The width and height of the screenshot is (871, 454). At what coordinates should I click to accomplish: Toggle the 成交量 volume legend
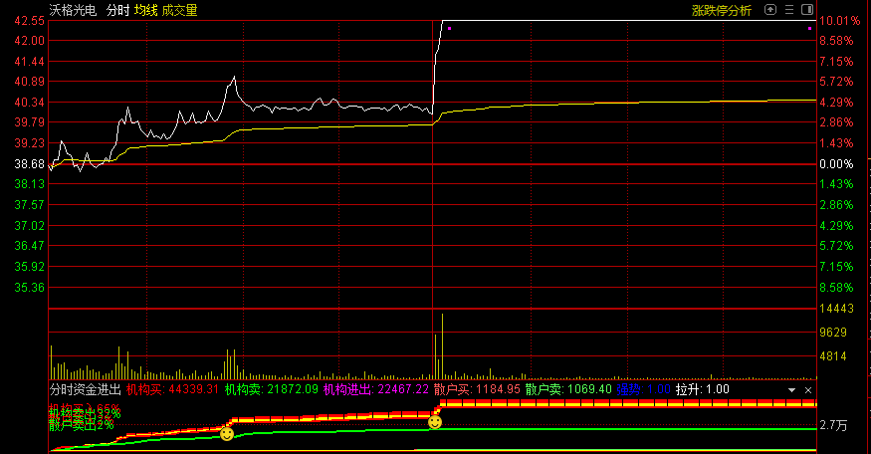coord(179,10)
